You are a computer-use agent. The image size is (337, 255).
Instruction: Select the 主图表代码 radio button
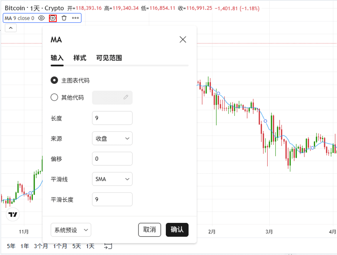(x=54, y=80)
